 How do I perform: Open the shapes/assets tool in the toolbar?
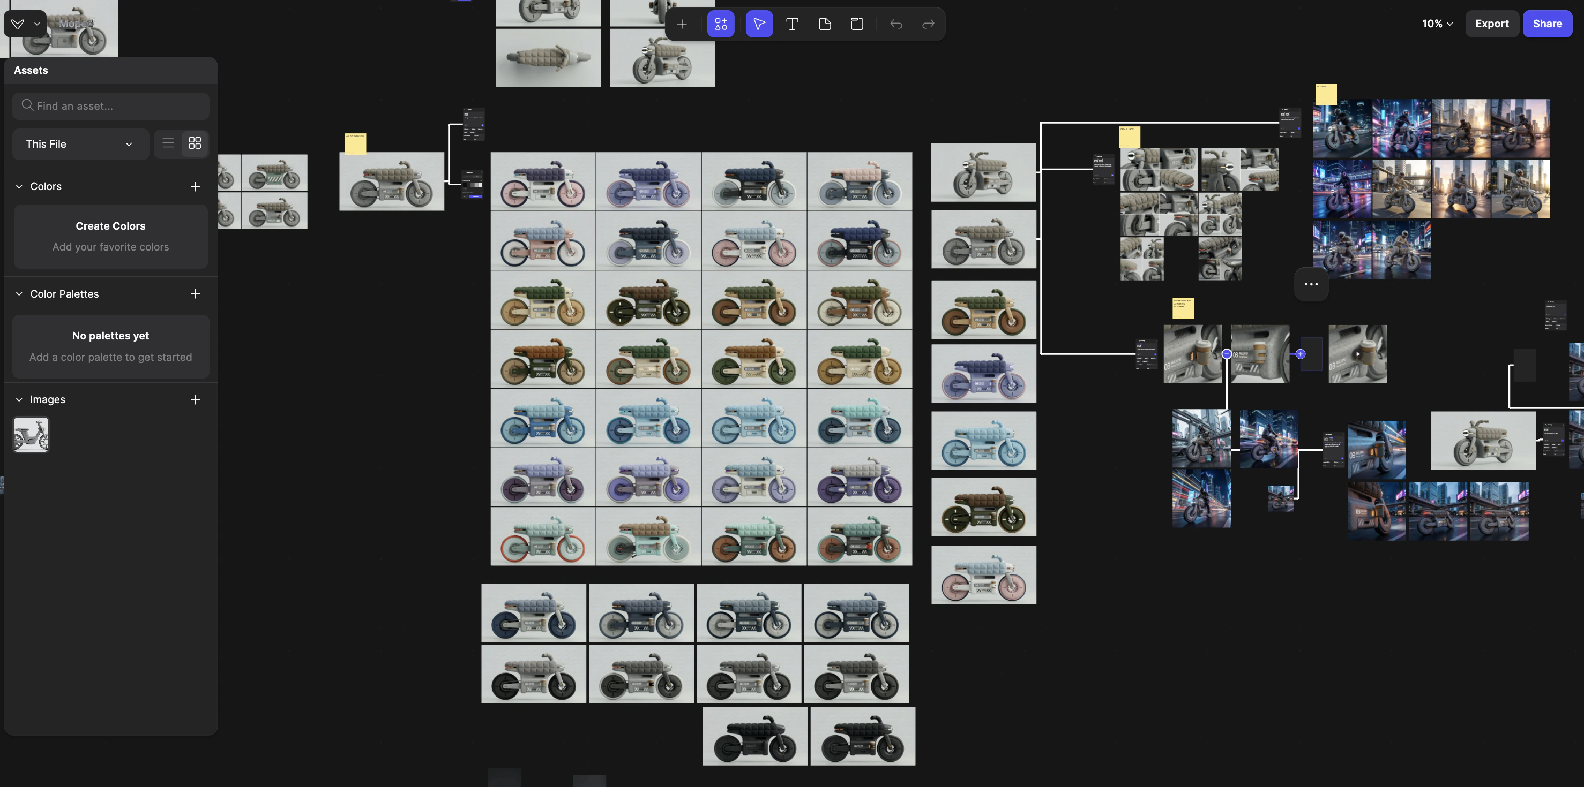(720, 24)
